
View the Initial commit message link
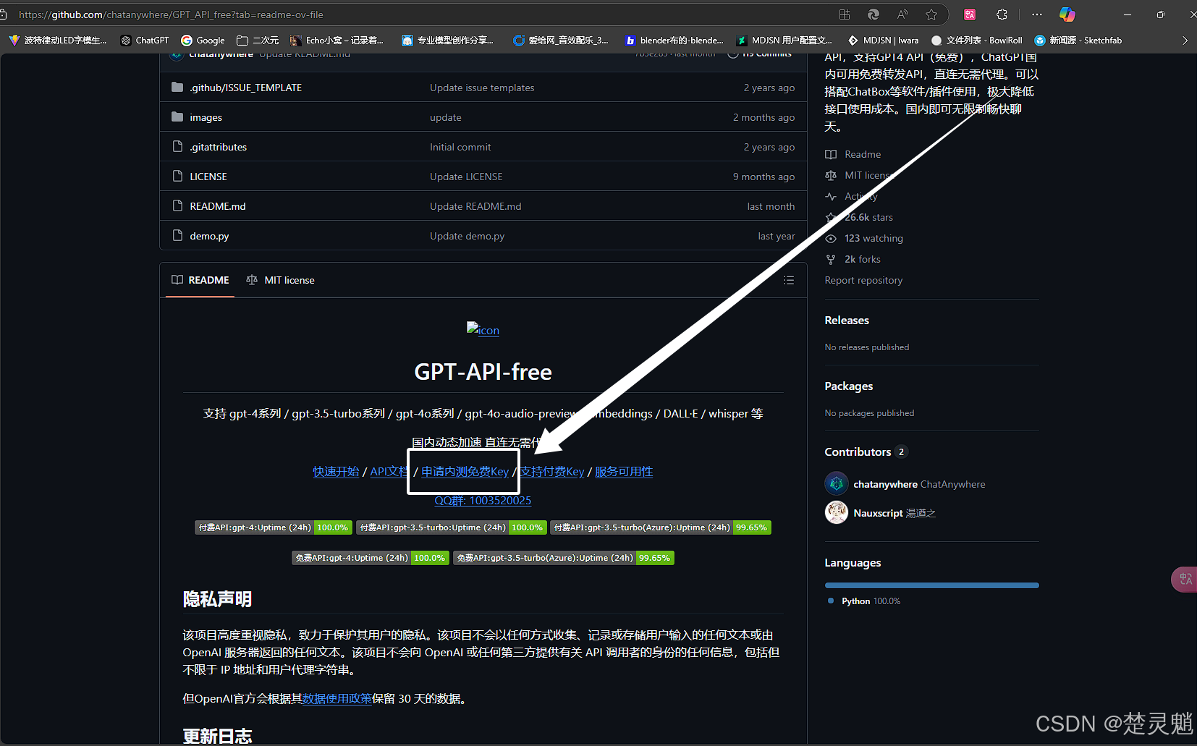tap(460, 147)
